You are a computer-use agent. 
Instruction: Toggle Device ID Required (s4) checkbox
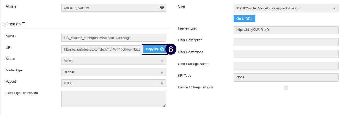pyautogui.click(x=286, y=88)
